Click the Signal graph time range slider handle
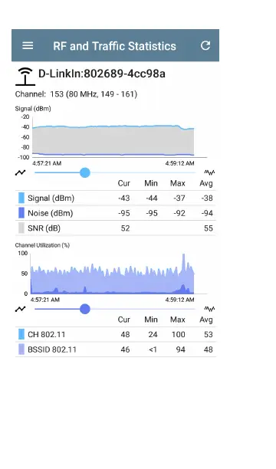276x469 pixels. pos(85,172)
